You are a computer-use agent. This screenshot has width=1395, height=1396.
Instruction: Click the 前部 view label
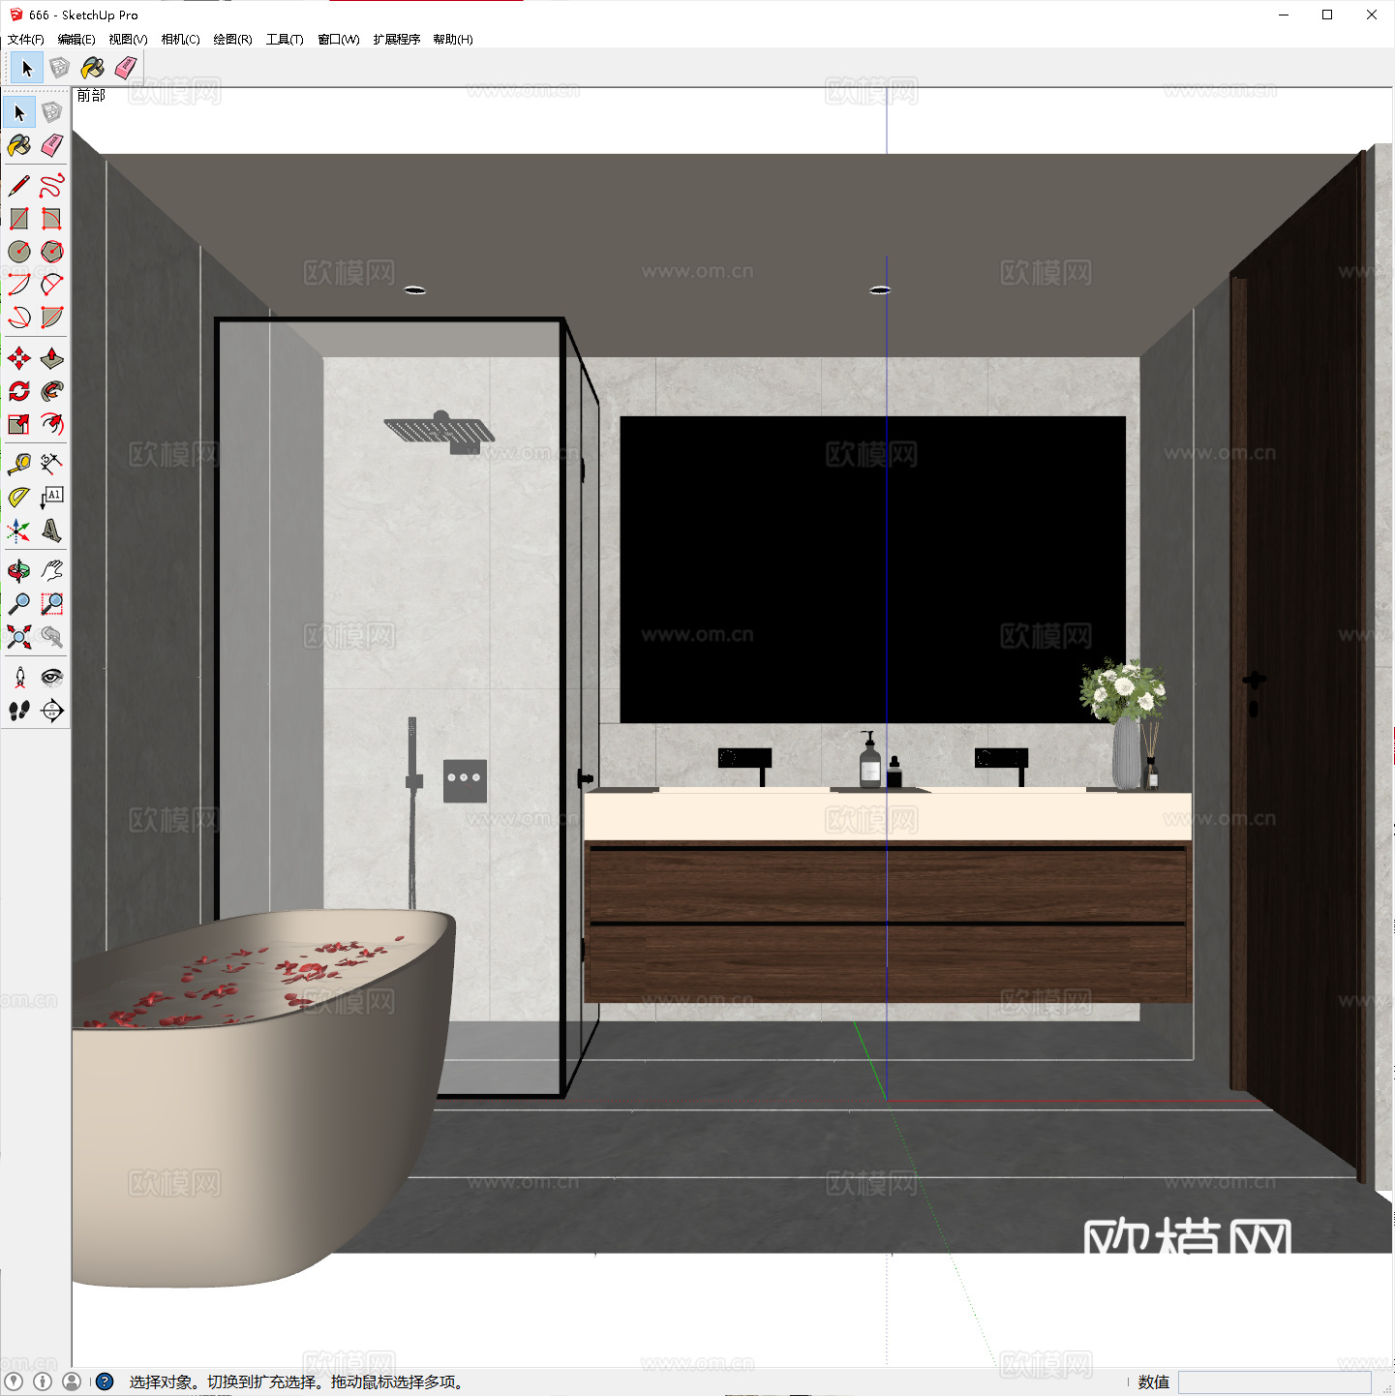91,96
